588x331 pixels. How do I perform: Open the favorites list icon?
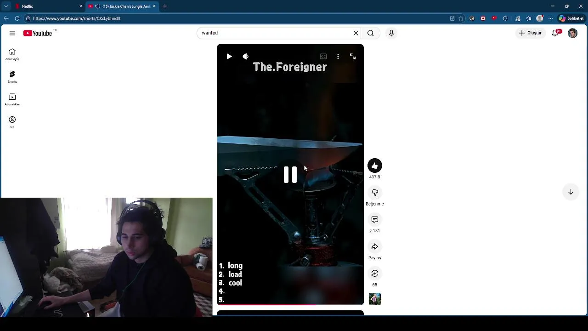pos(529,18)
